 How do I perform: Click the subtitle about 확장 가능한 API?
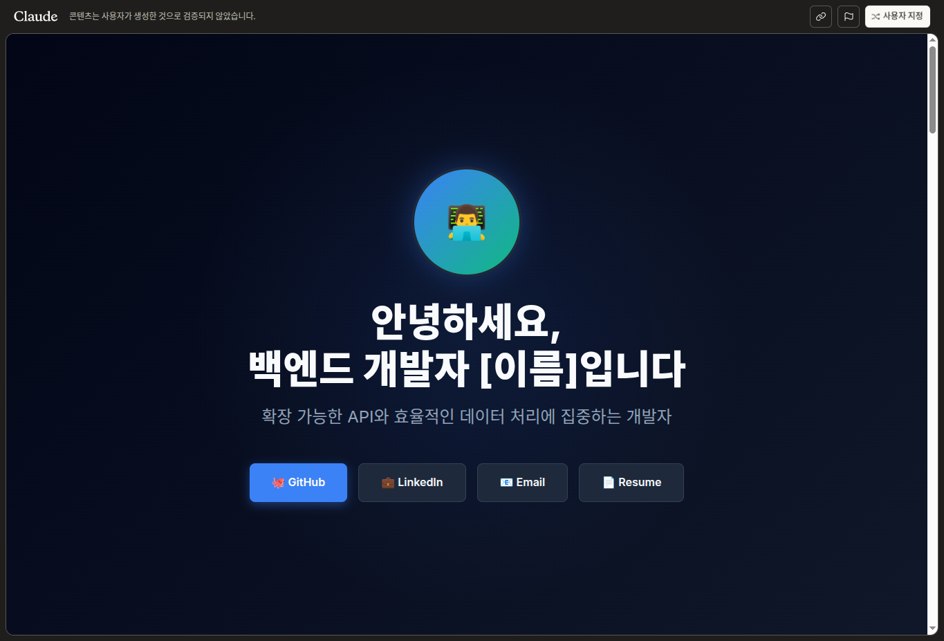pos(467,416)
